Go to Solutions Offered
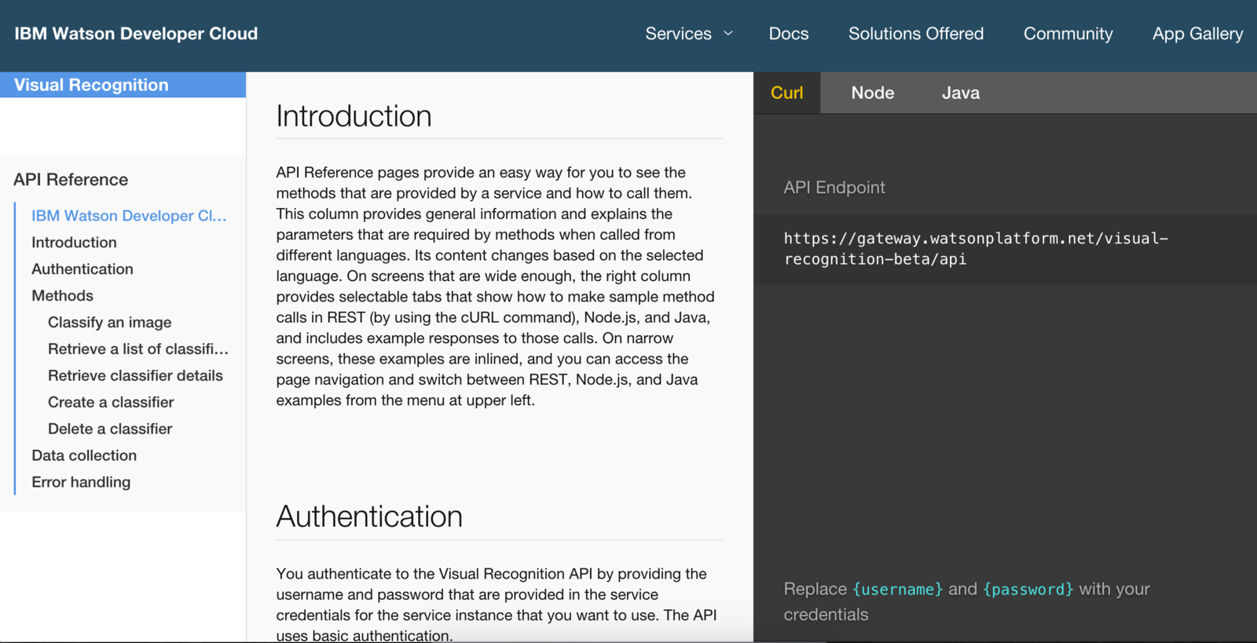Image resolution: width=1257 pixels, height=643 pixels. [916, 34]
